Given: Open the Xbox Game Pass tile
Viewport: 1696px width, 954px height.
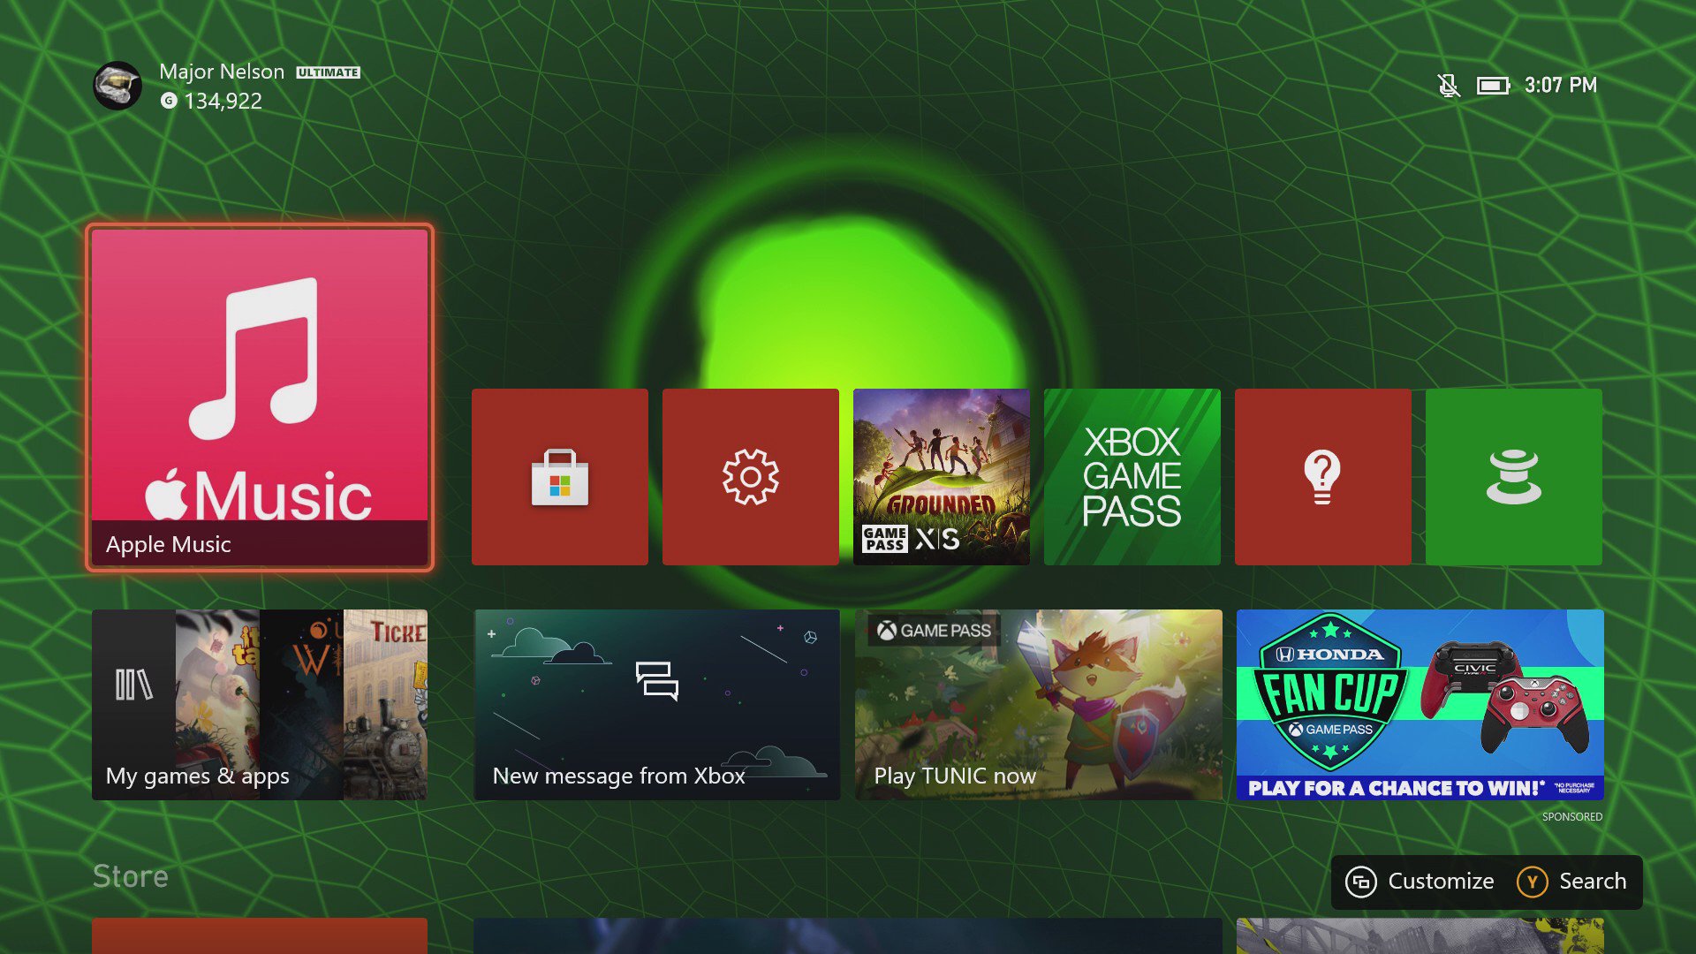Looking at the screenshot, I should 1132,477.
